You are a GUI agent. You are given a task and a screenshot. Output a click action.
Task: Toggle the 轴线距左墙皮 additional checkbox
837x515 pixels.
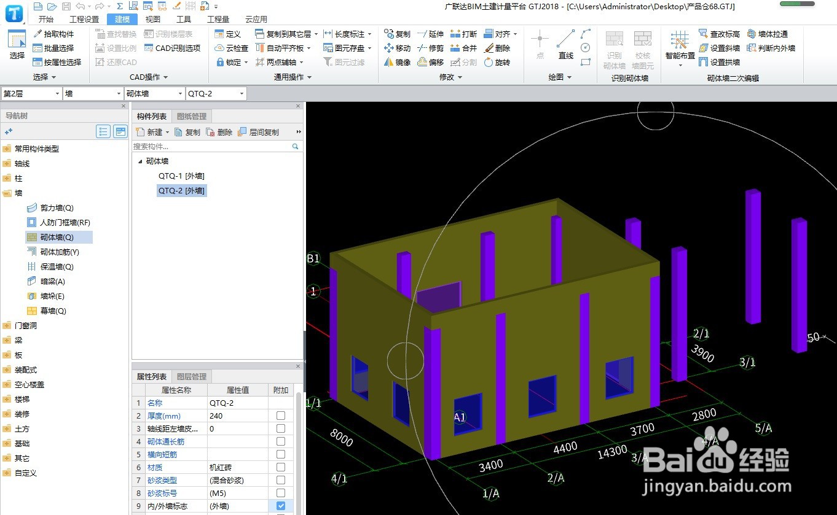tap(281, 428)
